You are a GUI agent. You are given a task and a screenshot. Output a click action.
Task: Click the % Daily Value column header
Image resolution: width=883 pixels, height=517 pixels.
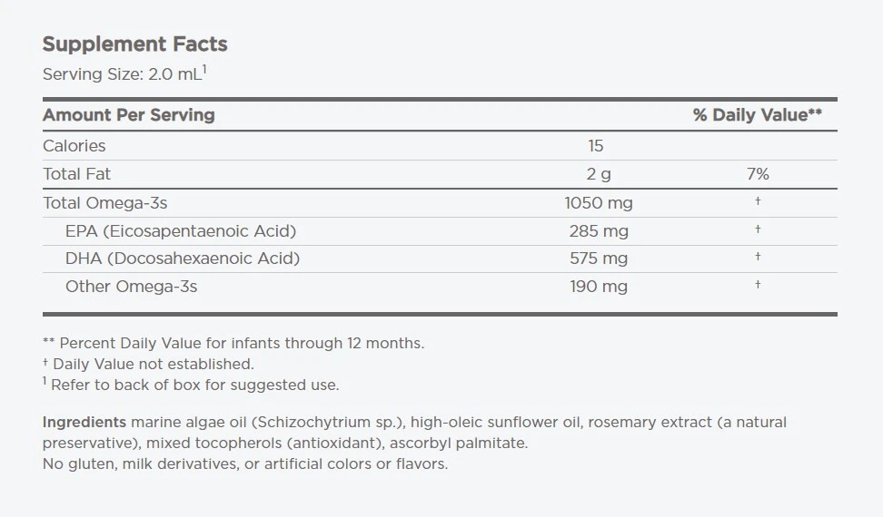click(x=757, y=115)
